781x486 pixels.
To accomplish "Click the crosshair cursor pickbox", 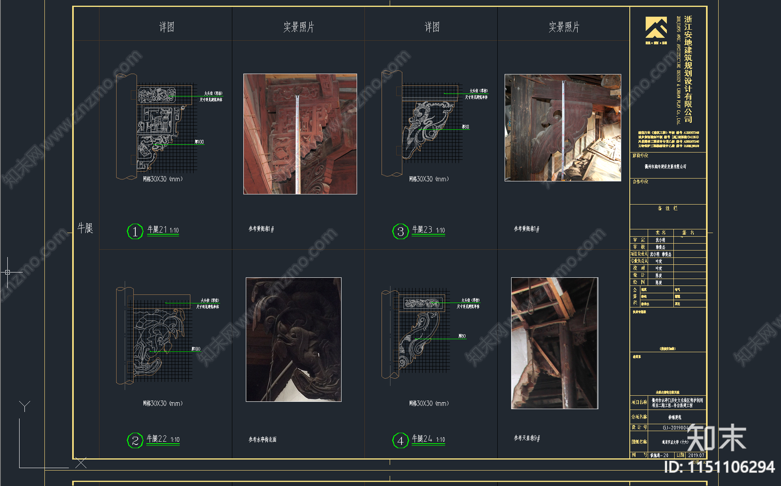I will pyautogui.click(x=7, y=272).
